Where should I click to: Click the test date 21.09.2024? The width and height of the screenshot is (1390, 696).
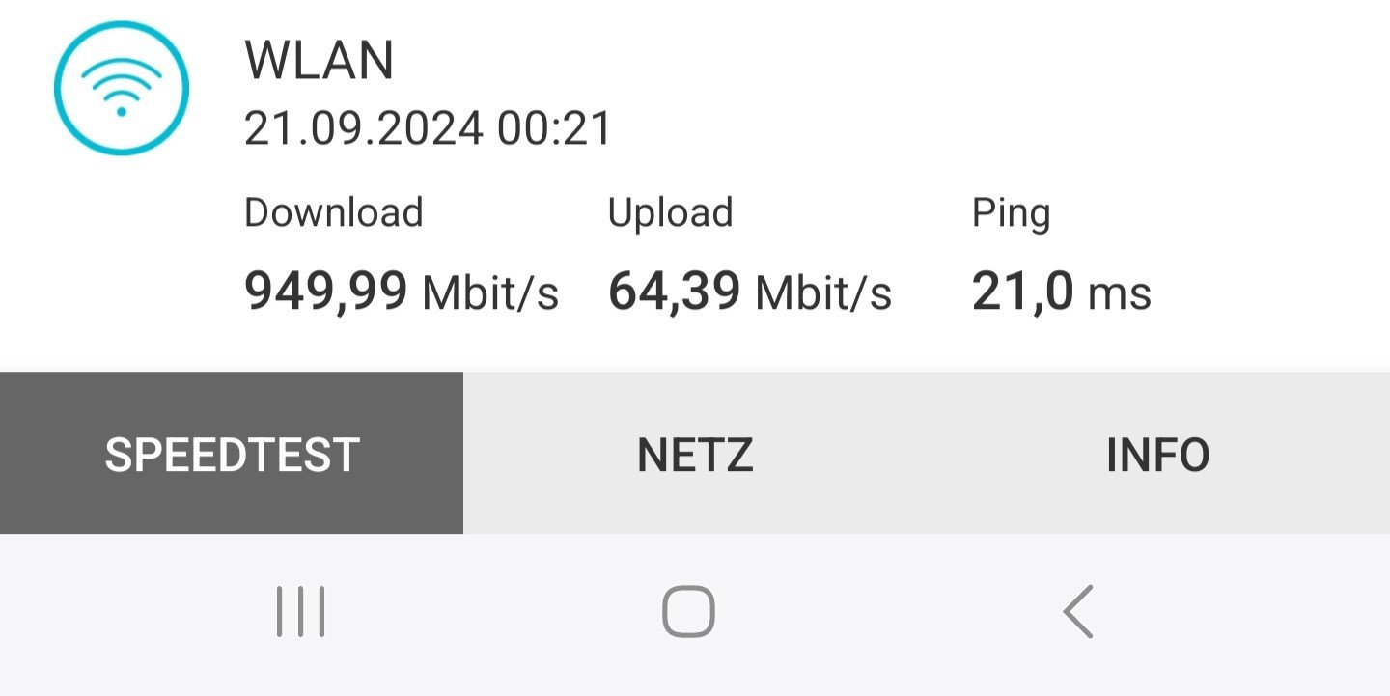[x=363, y=129]
